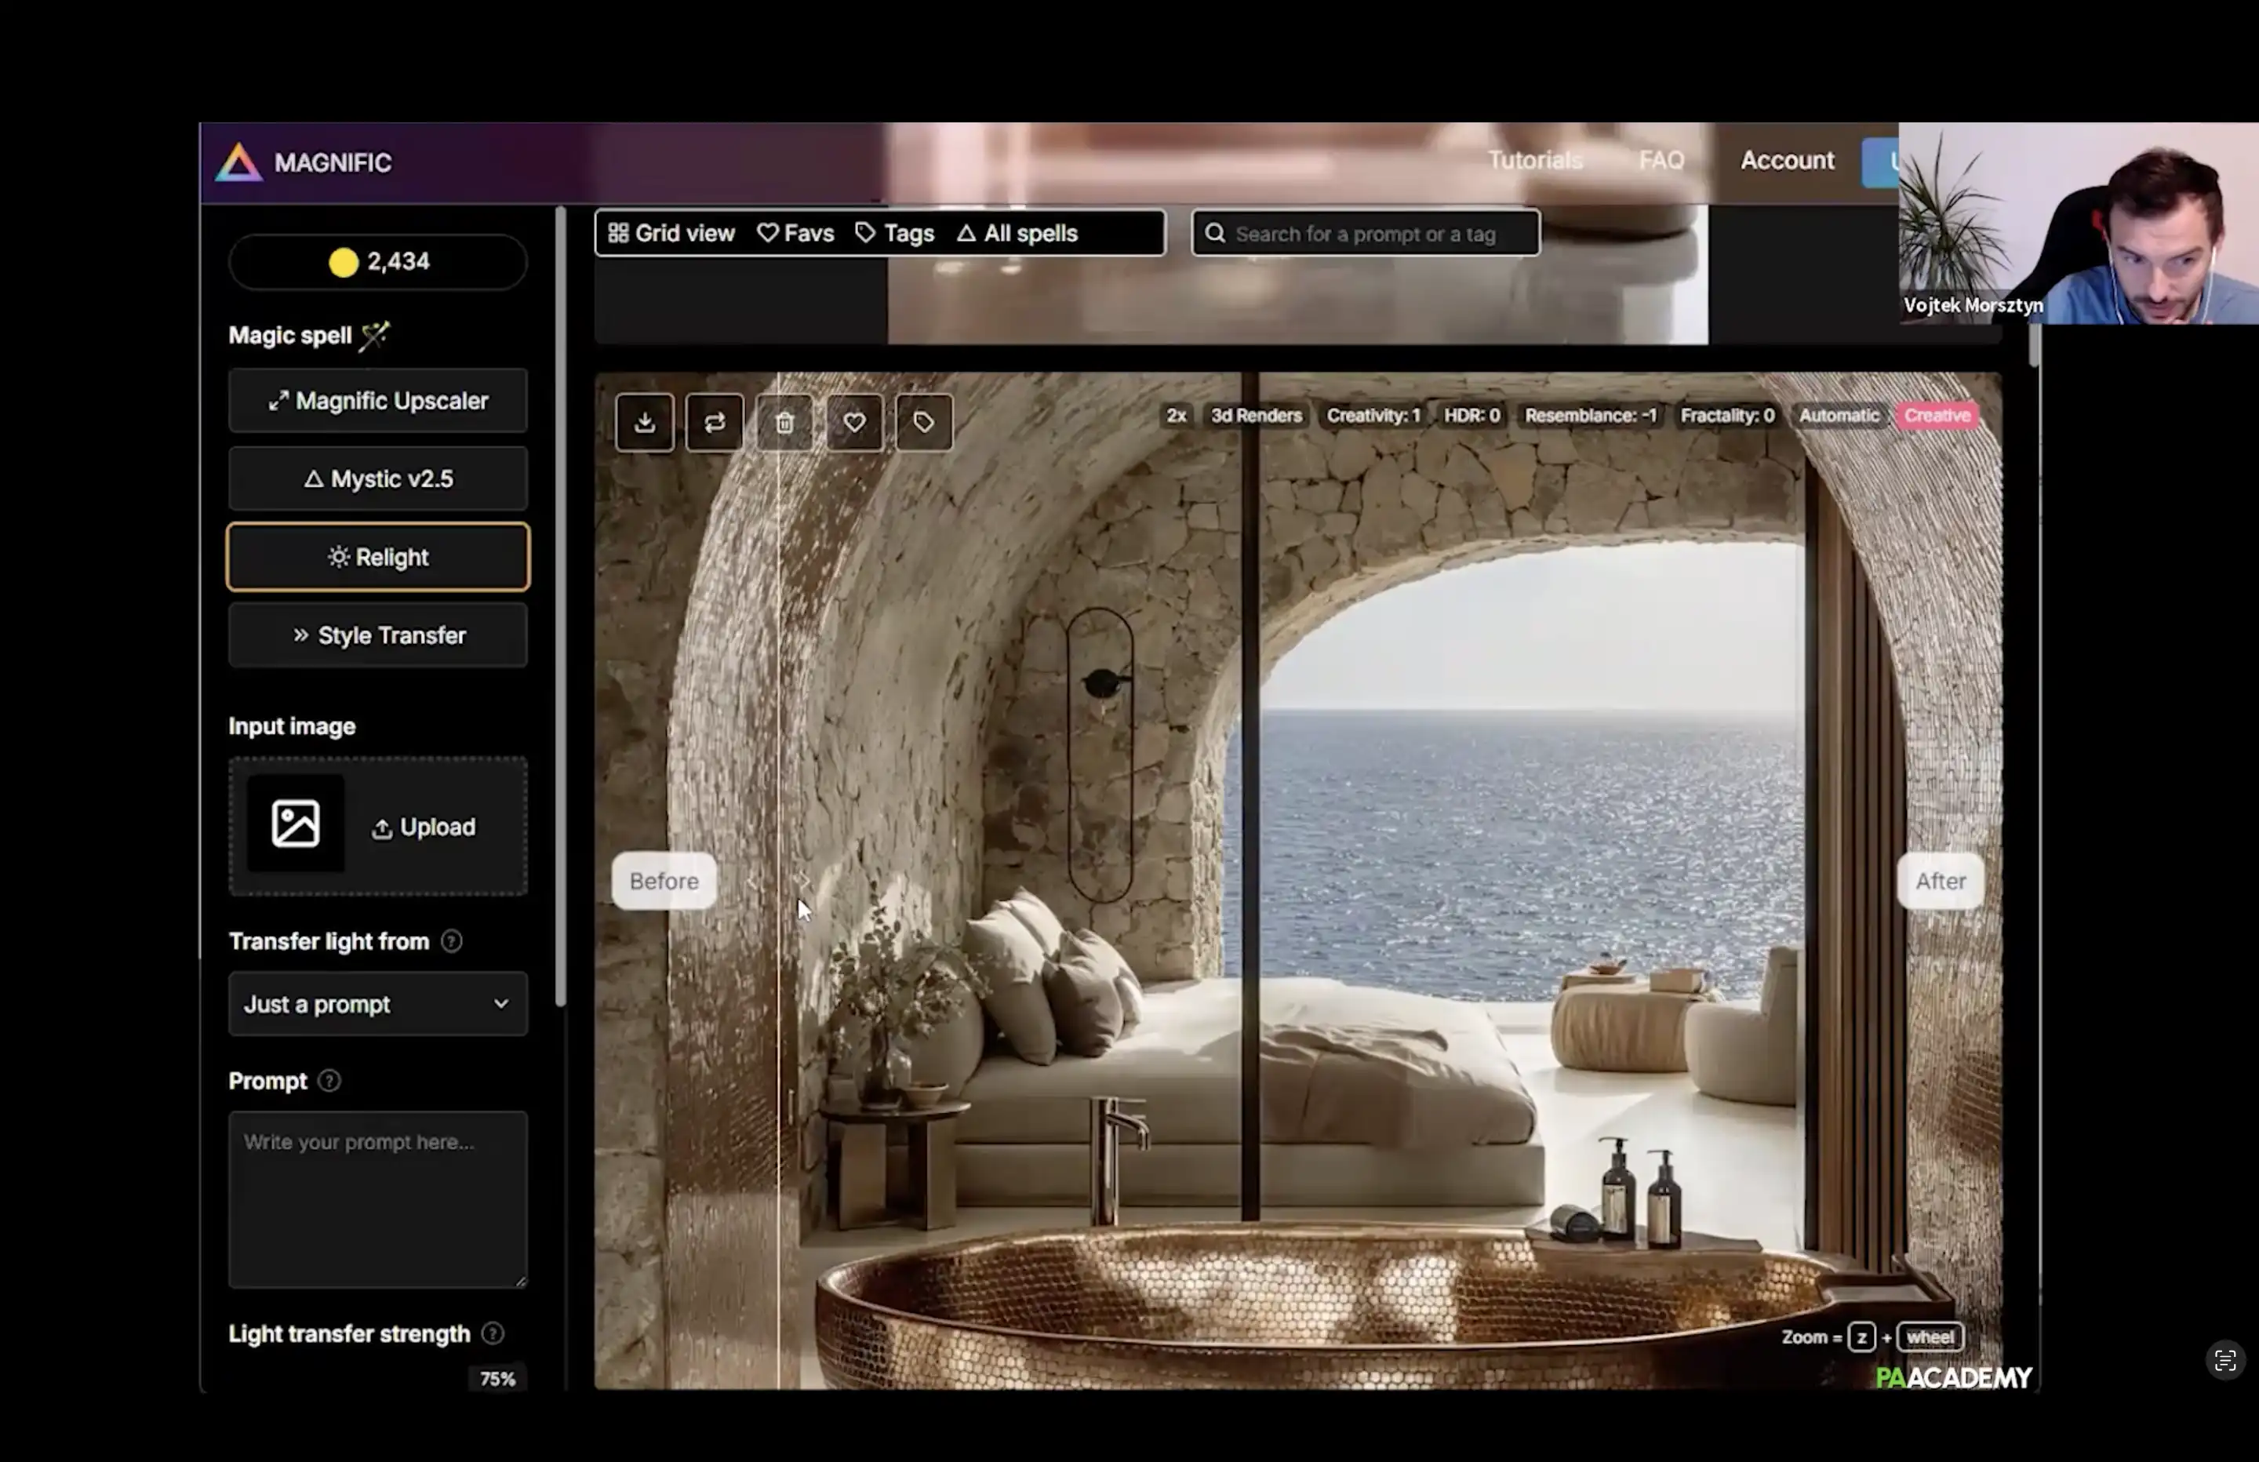Screen dimensions: 2259x1462
Task: Open the Favs filter
Action: 795,234
